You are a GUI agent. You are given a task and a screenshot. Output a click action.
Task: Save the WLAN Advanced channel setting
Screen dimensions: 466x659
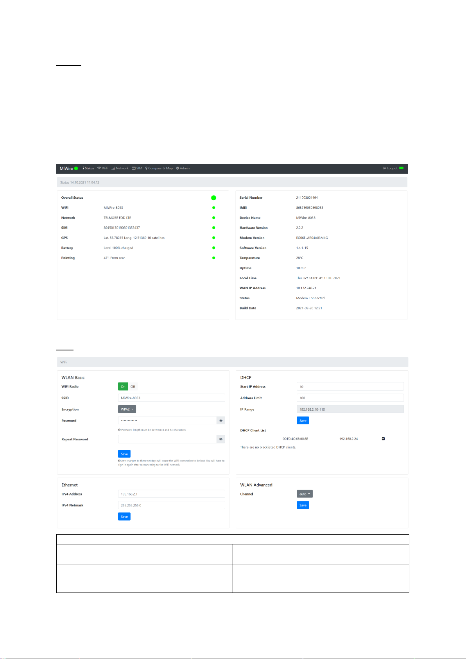303,506
